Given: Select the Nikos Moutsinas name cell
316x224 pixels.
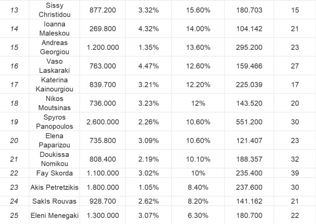Looking at the screenshot, I should pyautogui.click(x=54, y=103).
